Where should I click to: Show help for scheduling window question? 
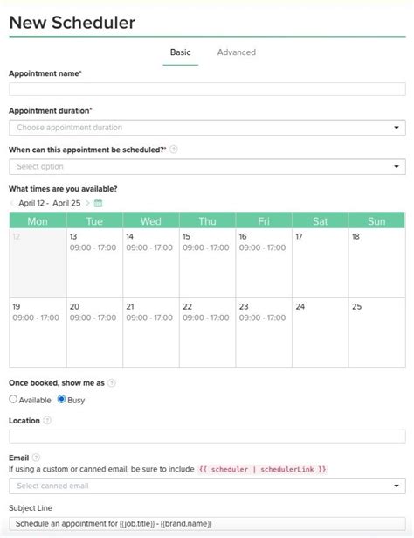pyautogui.click(x=174, y=150)
